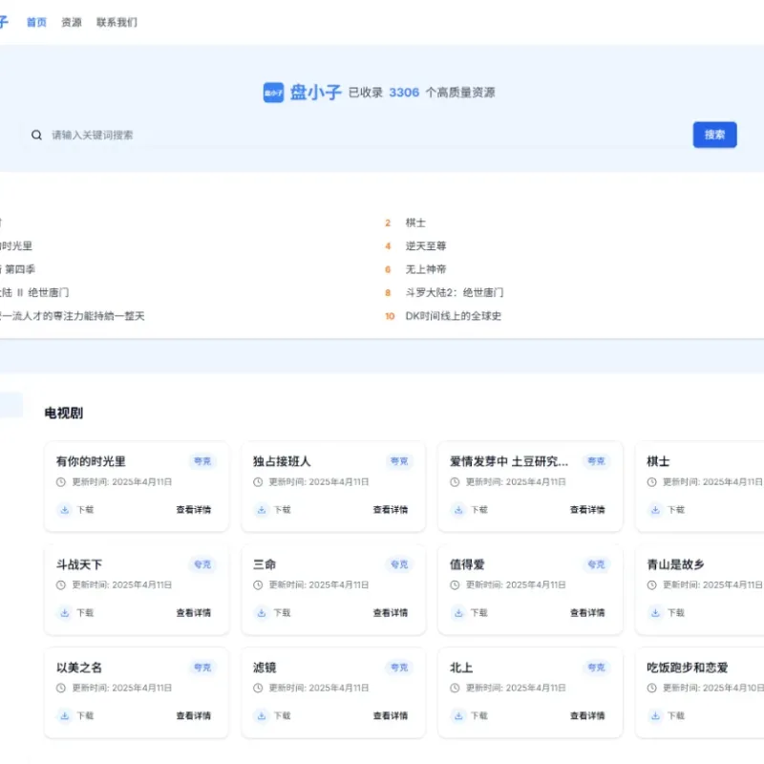The height and width of the screenshot is (764, 764).
Task: View details of 三命
Action: [x=391, y=612]
